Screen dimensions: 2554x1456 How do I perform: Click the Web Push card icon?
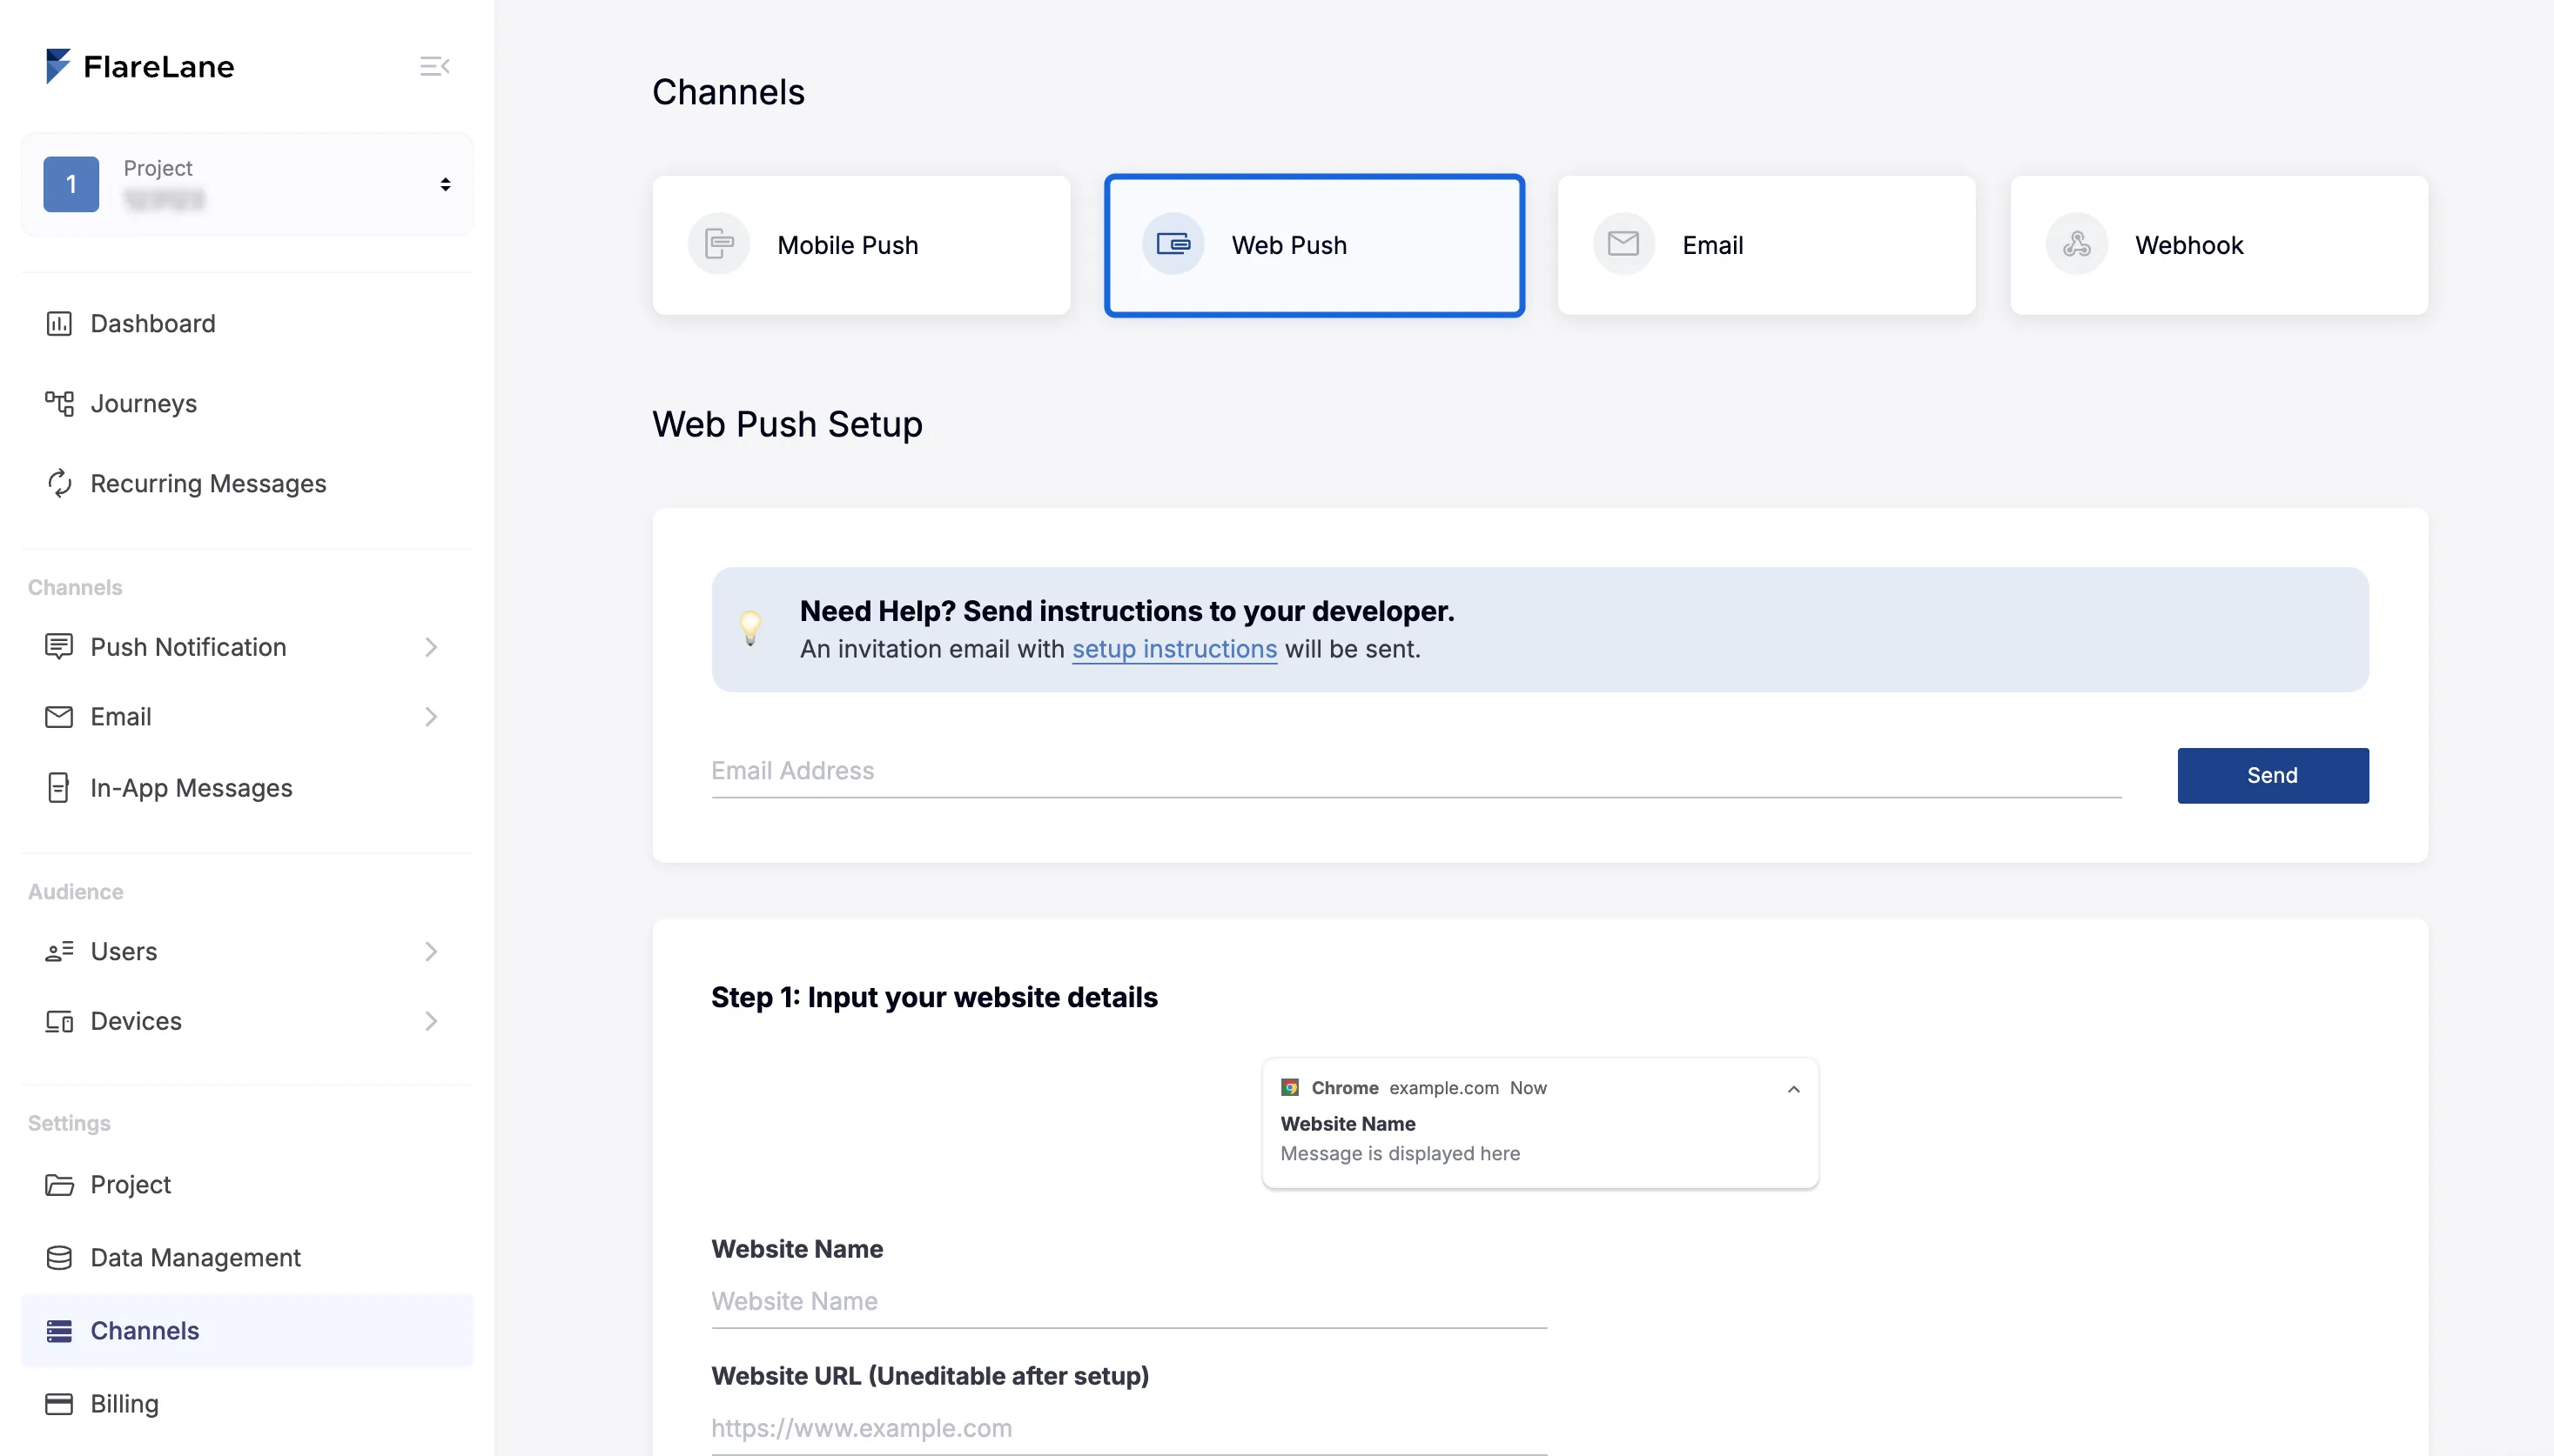coord(1172,243)
